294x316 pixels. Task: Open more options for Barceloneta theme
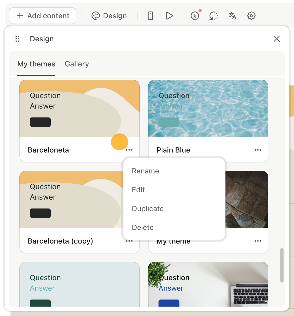tap(129, 150)
